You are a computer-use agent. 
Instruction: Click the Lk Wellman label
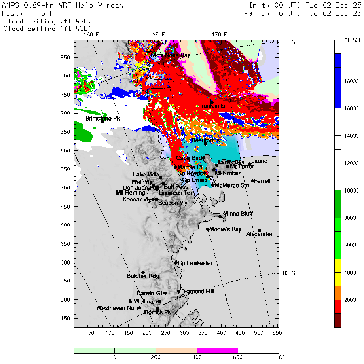142,302
